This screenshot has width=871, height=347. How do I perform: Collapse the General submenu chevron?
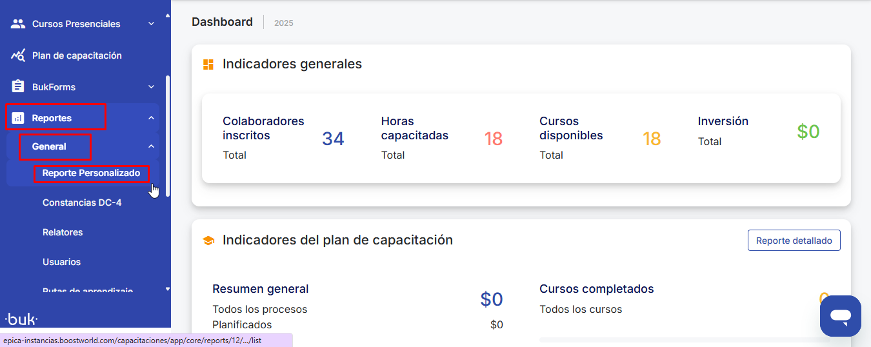pos(151,146)
